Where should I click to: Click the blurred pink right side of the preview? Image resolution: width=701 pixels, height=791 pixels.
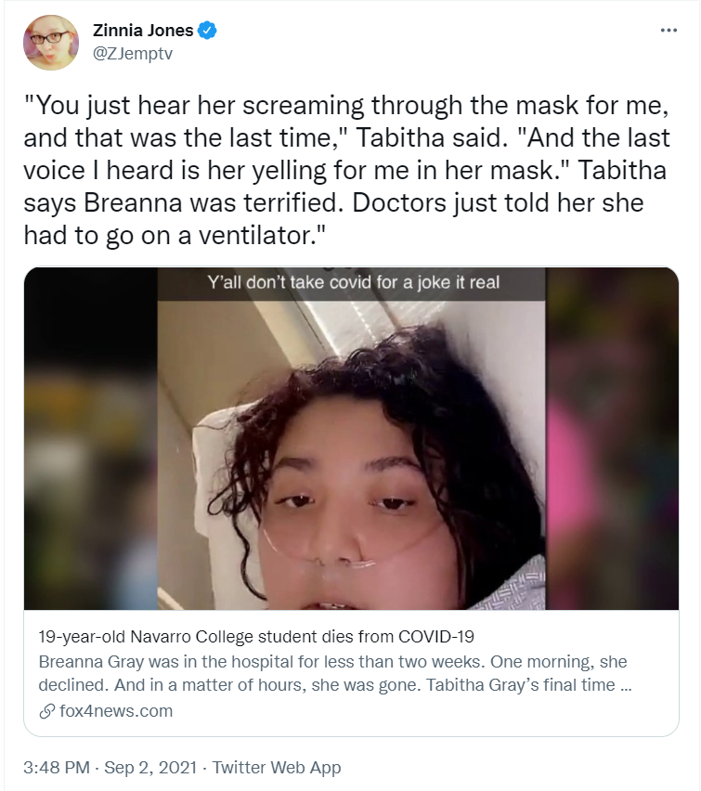click(612, 438)
